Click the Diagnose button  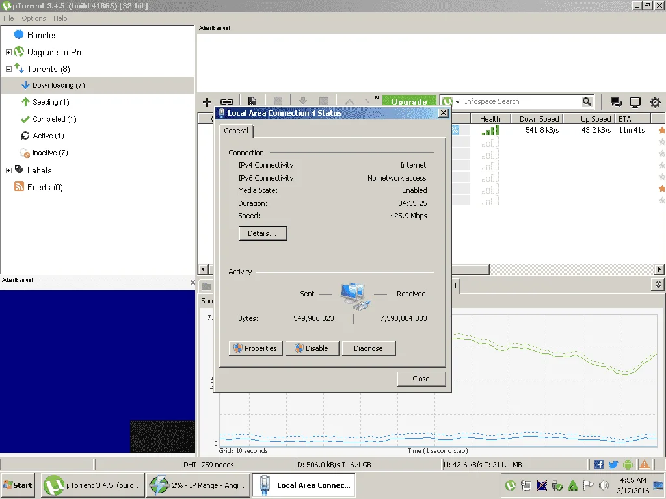[x=369, y=348]
